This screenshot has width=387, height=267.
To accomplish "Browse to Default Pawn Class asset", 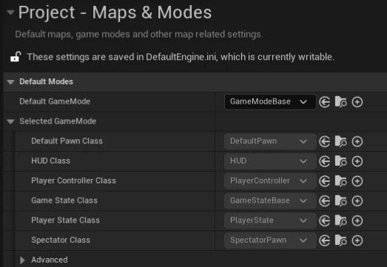I will tap(341, 142).
